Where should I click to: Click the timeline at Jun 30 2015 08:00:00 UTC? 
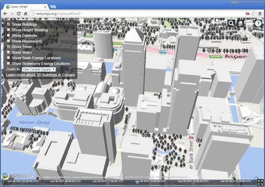pos(65,181)
